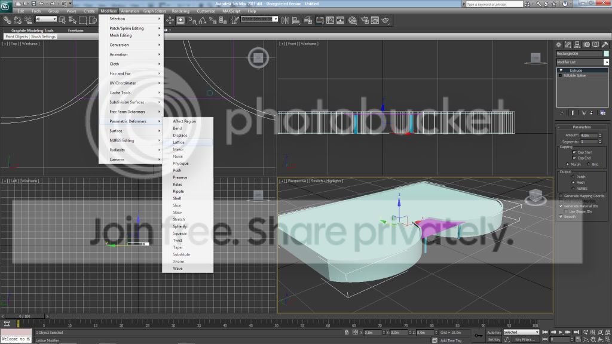
Task: Select the Mesh output radio button
Action: pos(573,183)
